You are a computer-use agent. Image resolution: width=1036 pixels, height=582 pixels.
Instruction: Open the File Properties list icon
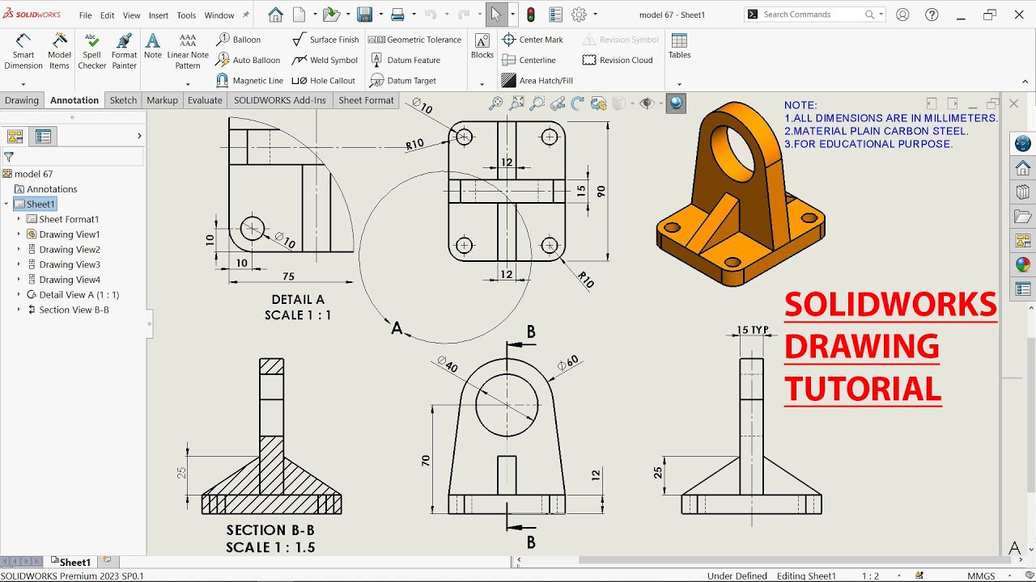pos(555,15)
